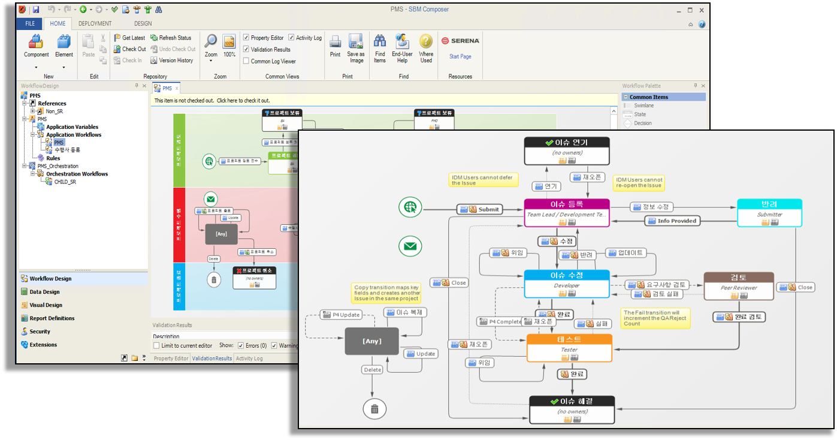
Task: Toggle the Activity Log checkbox
Action: point(291,38)
